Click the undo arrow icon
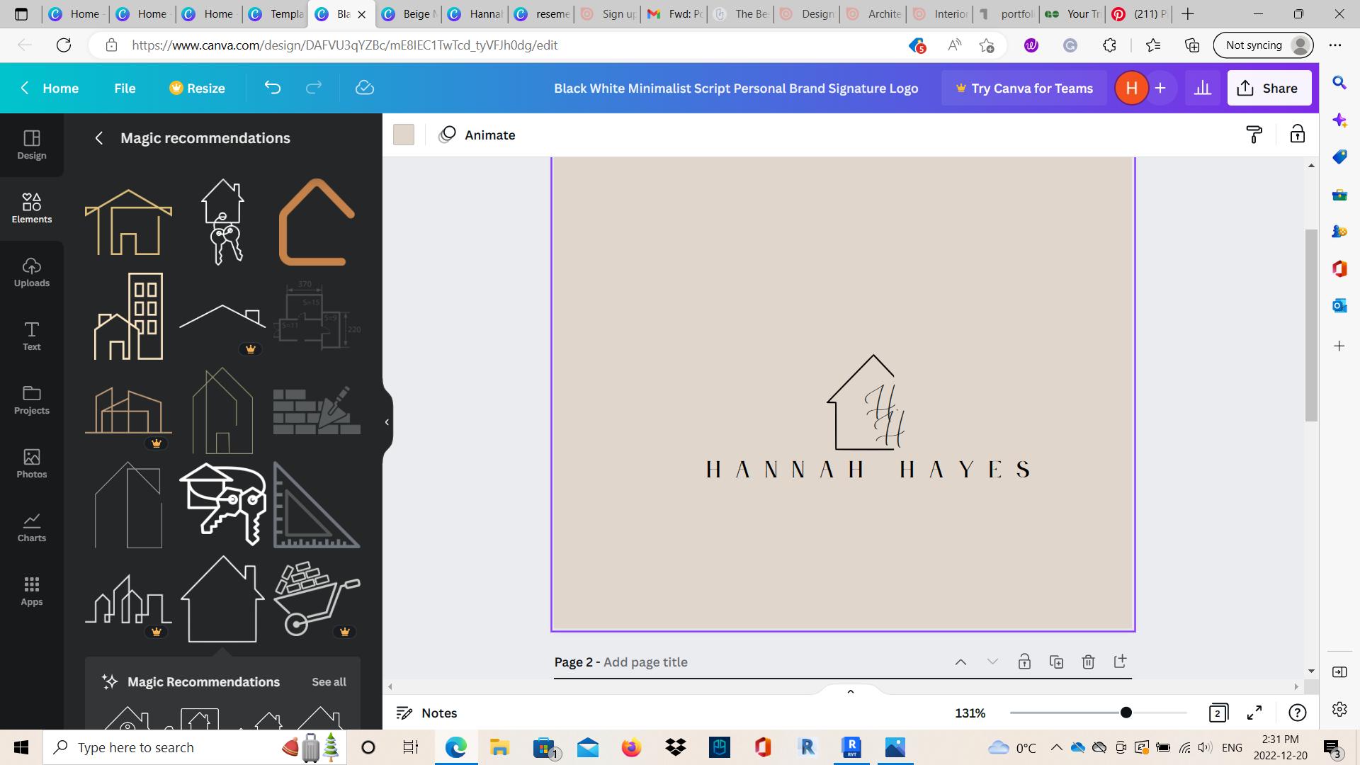The height and width of the screenshot is (765, 1360). [x=273, y=88]
